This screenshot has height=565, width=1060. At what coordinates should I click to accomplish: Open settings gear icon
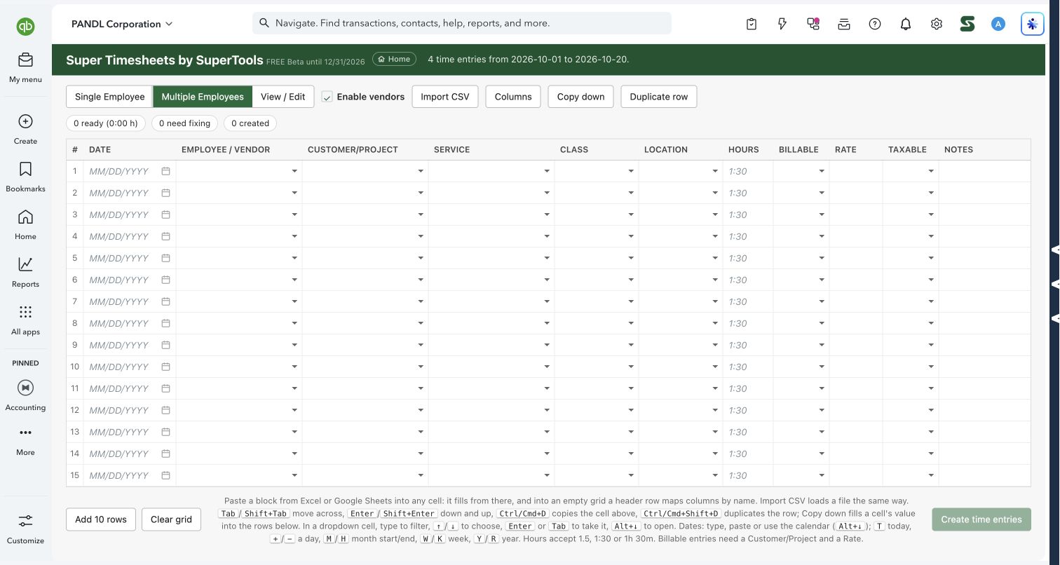[x=937, y=24]
